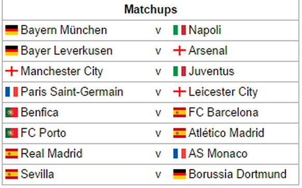
Task: Click the Spanish flag beside Sevilla
Action: click(x=11, y=174)
